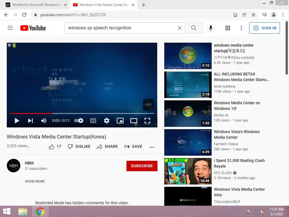Enter full screen mode
This screenshot has width=289, height=217.
pyautogui.click(x=147, y=121)
